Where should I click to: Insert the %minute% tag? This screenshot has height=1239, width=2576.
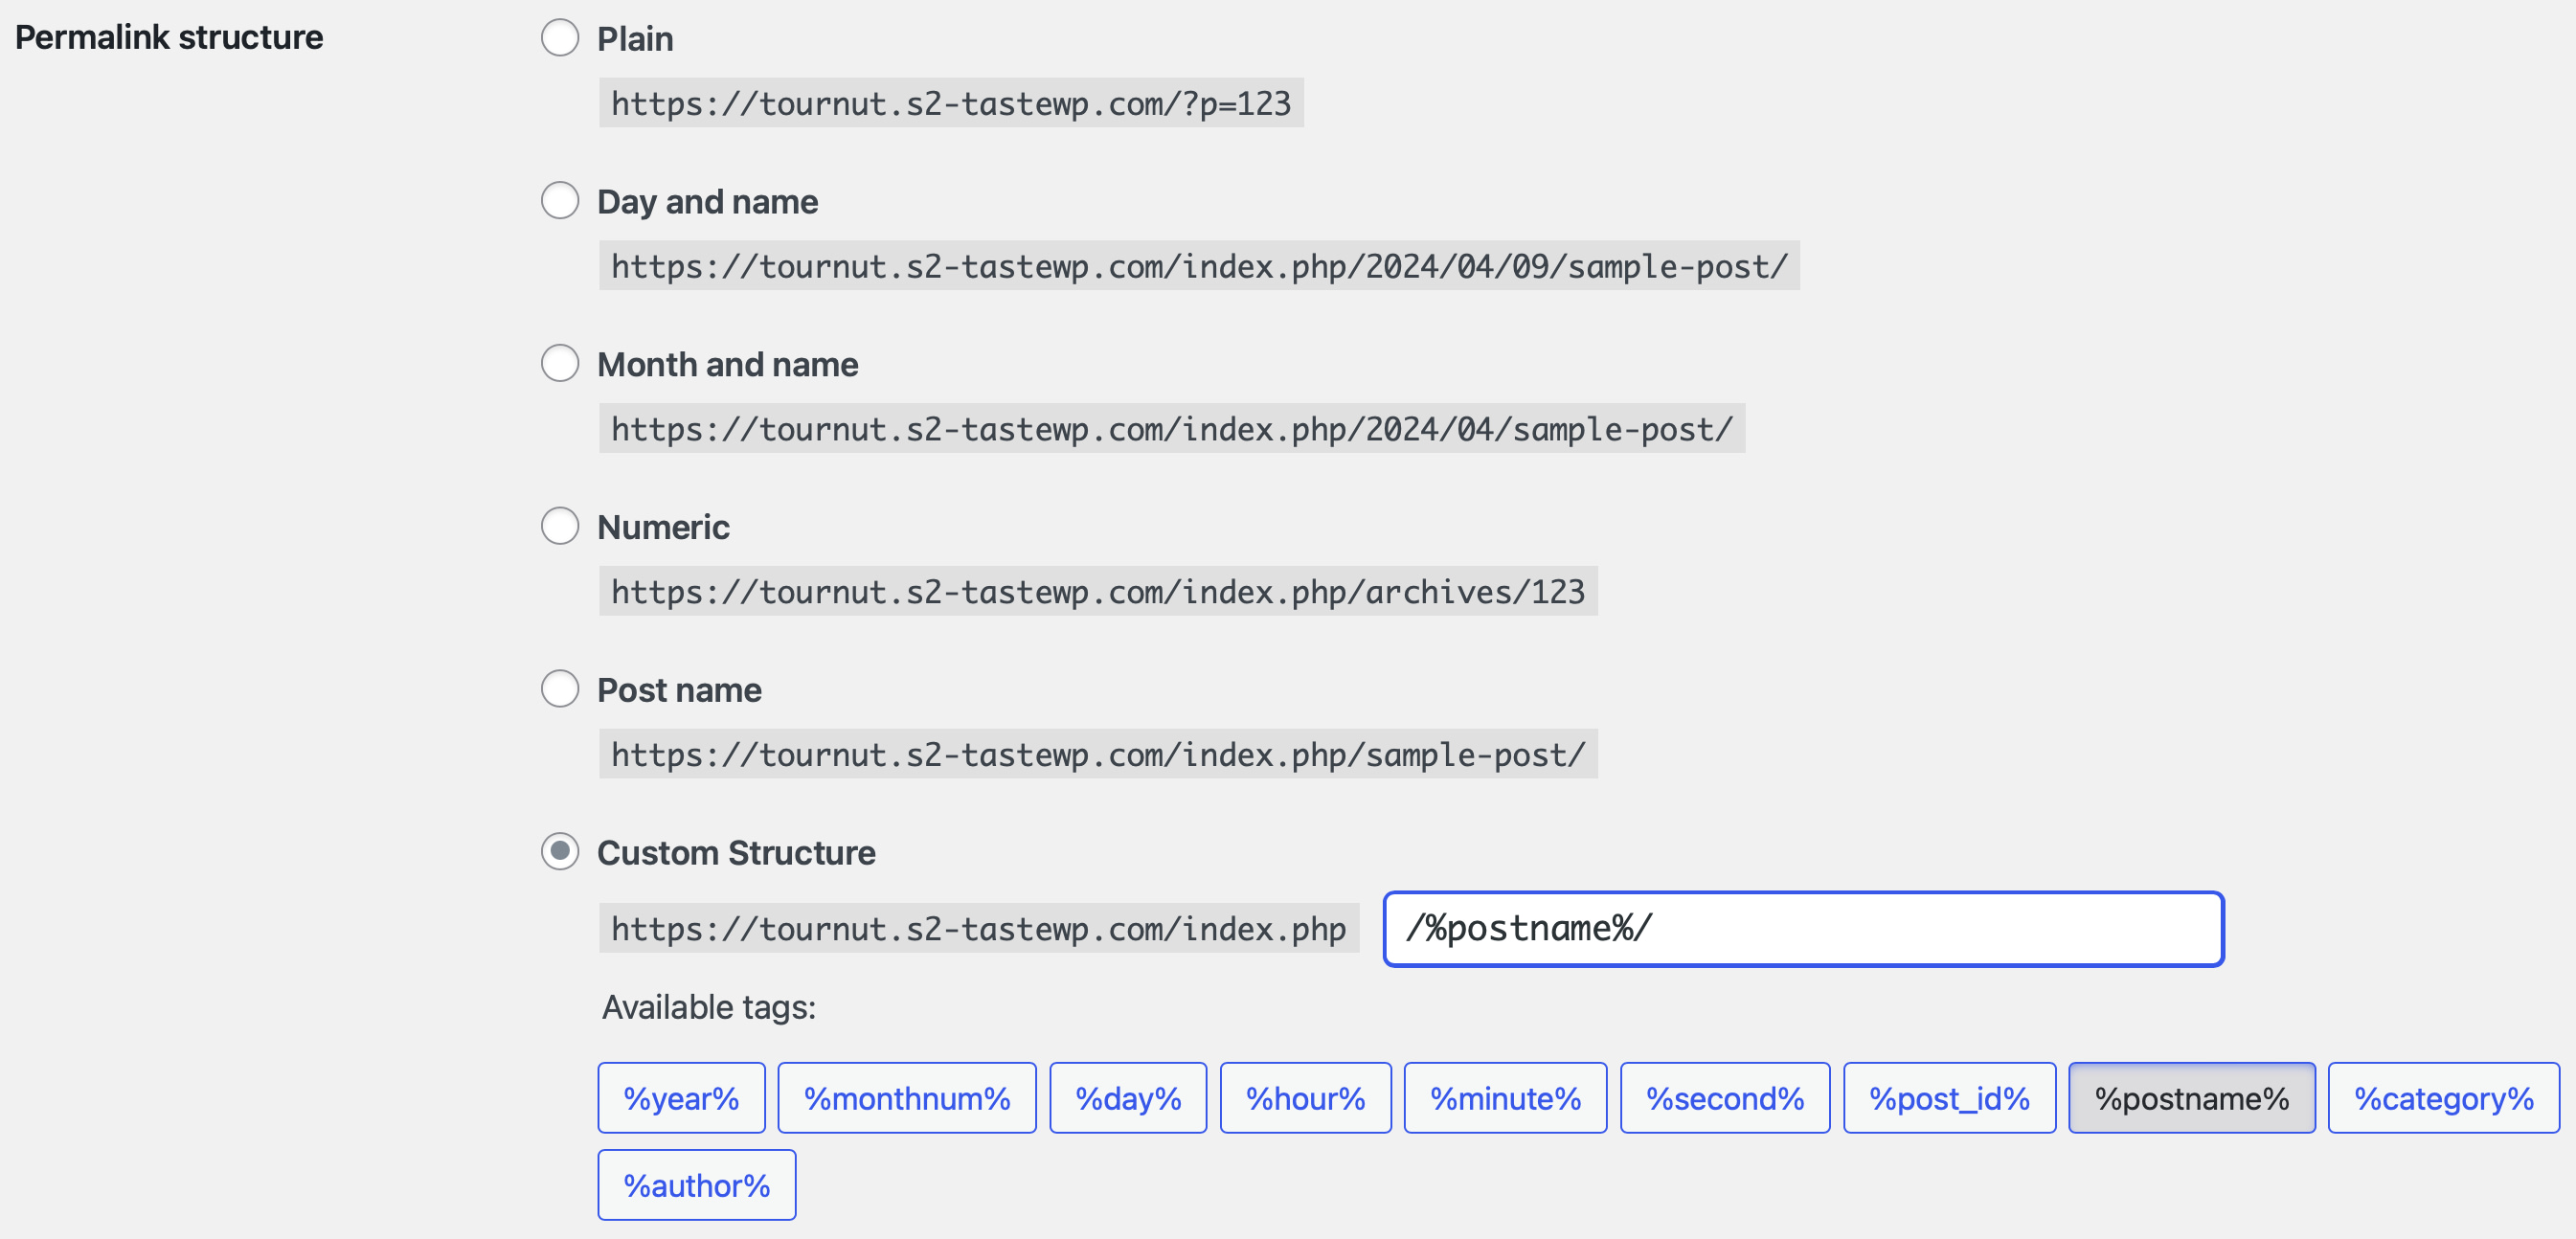pos(1505,1097)
